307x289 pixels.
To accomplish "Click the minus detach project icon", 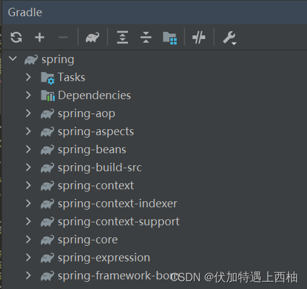I will click(63, 37).
